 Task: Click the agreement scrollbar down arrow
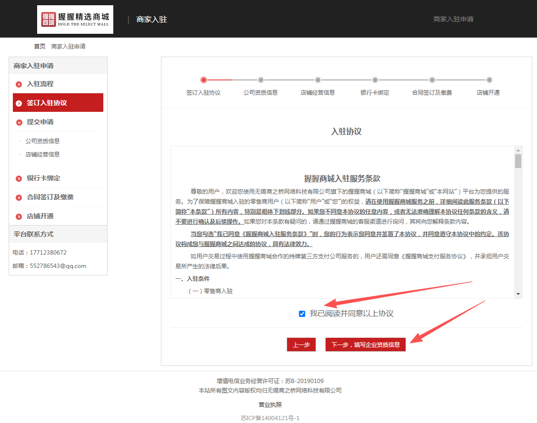518,294
